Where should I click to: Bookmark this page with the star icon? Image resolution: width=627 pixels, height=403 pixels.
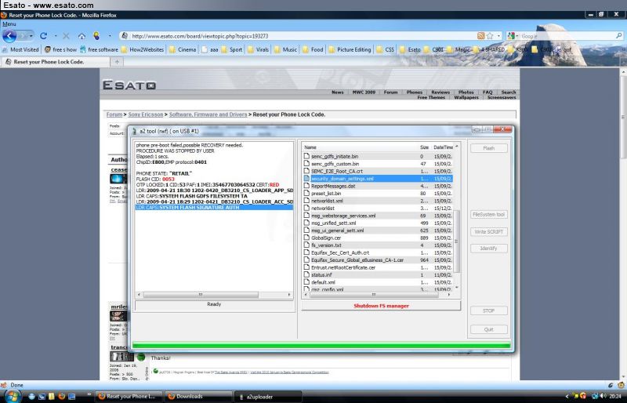[490, 35]
